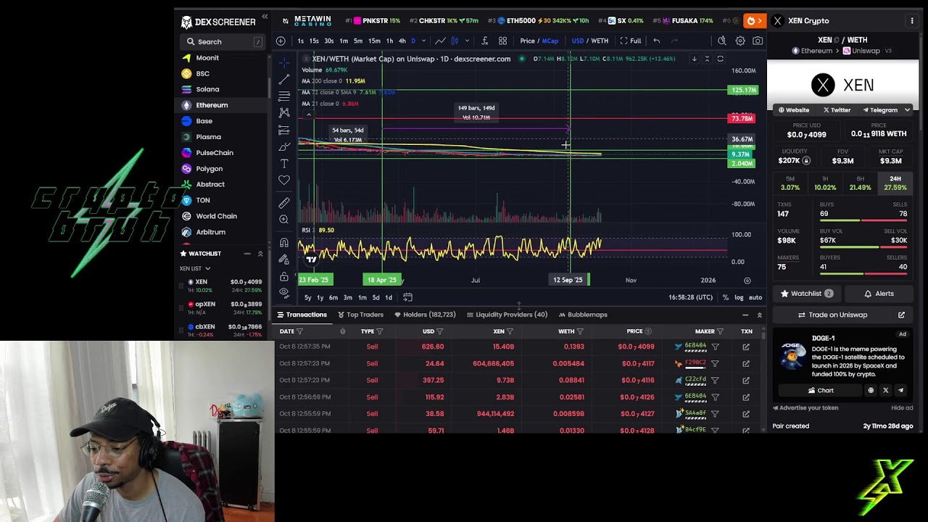Select Ethereum chain in sidebar
Screen dimensions: 928x522
211,105
